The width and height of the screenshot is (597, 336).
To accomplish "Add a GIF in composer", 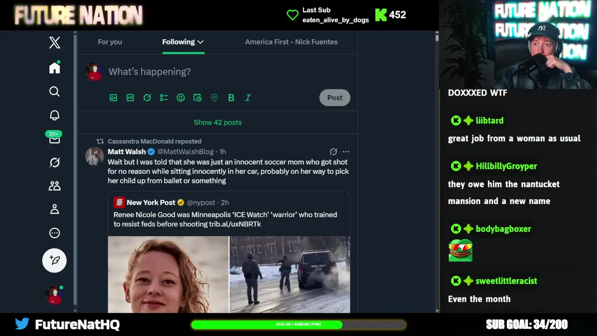I will tap(130, 98).
